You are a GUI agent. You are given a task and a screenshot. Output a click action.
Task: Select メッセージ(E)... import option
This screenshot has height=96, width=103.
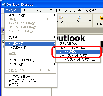coord(78,52)
